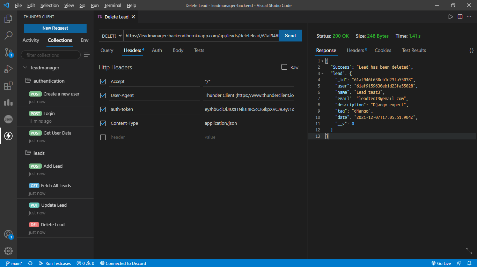
Task: Click the New Request button
Action: pos(55,28)
